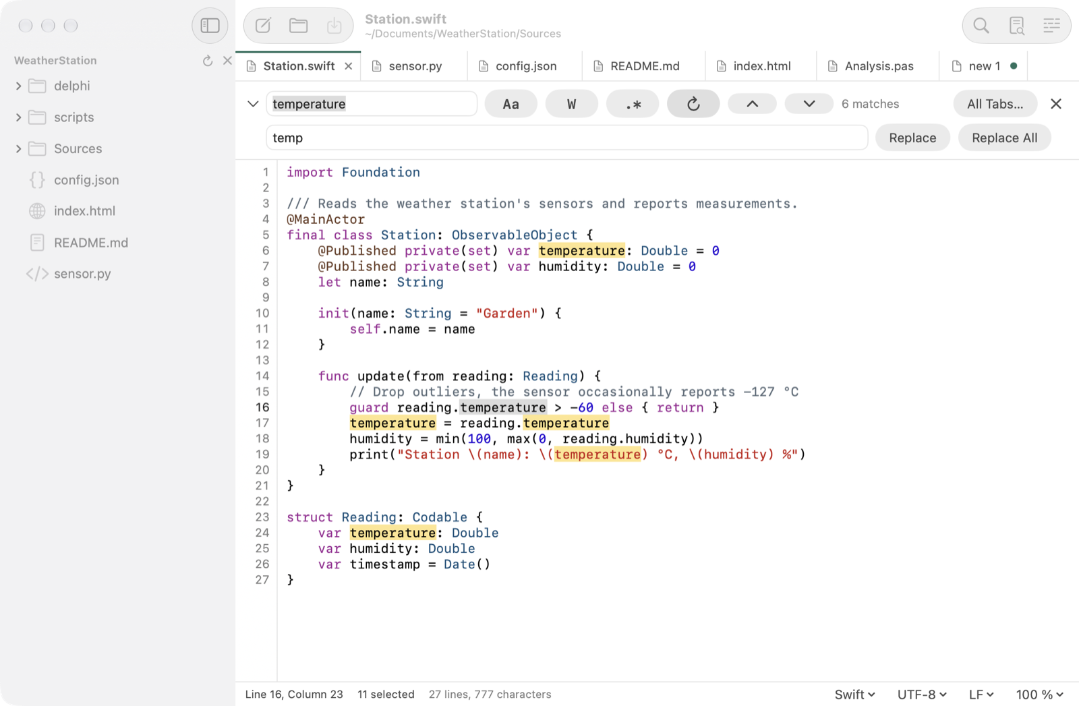
Task: Open search using the magnifier toolbar icon
Action: click(x=981, y=26)
